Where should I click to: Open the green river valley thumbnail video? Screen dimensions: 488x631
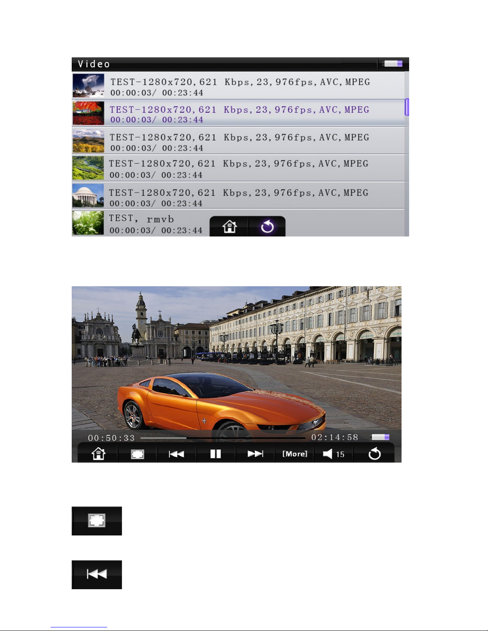[x=88, y=168]
